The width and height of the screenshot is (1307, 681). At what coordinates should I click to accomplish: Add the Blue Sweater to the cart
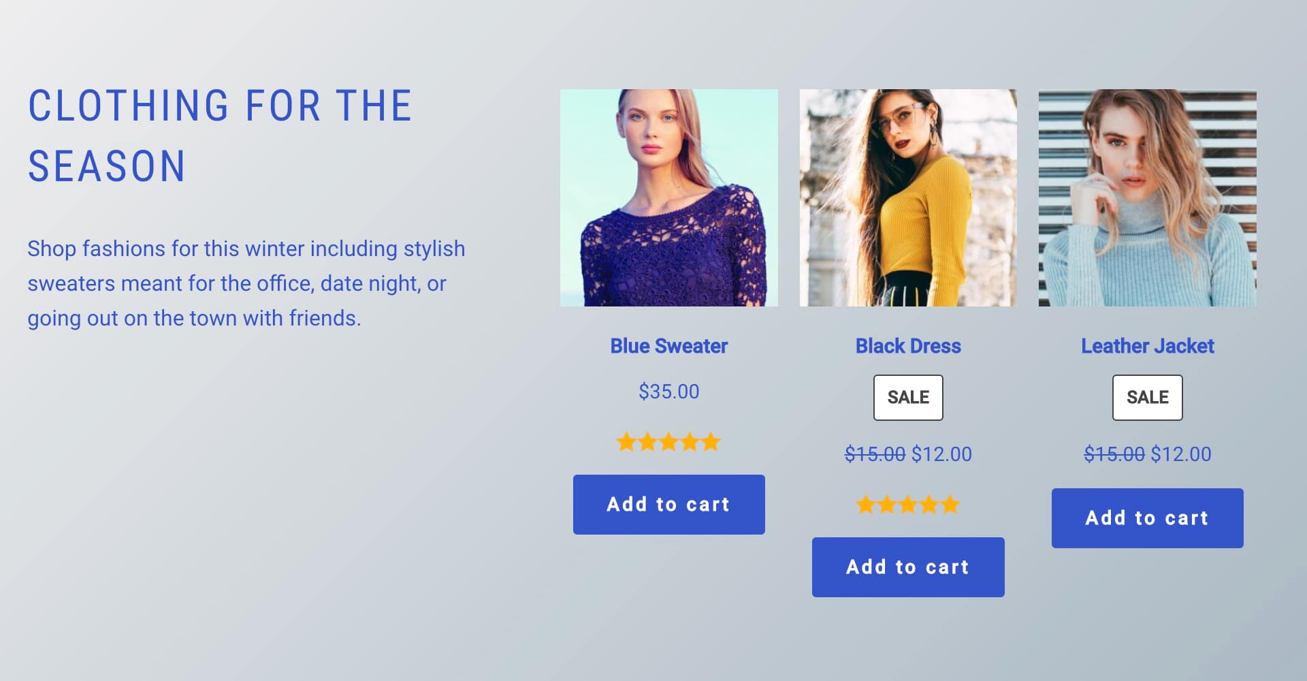(x=669, y=504)
